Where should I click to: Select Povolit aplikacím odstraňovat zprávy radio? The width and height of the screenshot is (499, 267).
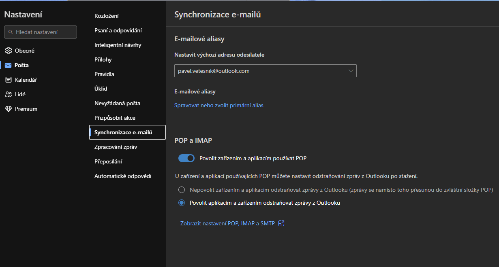[x=182, y=203]
